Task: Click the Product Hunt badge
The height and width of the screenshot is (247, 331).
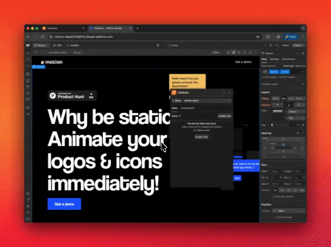Action: click(72, 95)
